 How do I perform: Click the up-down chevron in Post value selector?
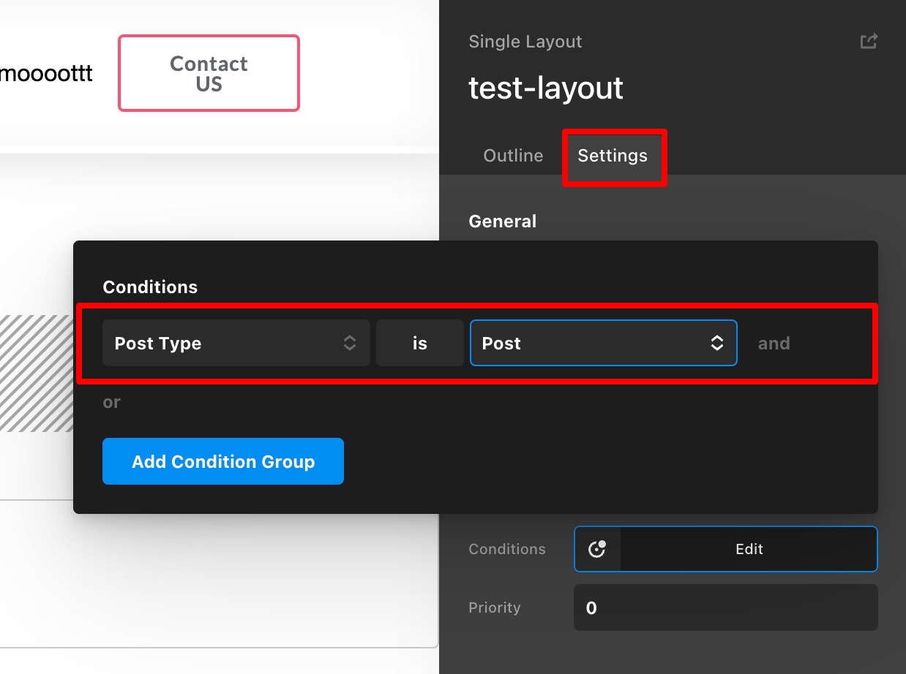coord(717,343)
